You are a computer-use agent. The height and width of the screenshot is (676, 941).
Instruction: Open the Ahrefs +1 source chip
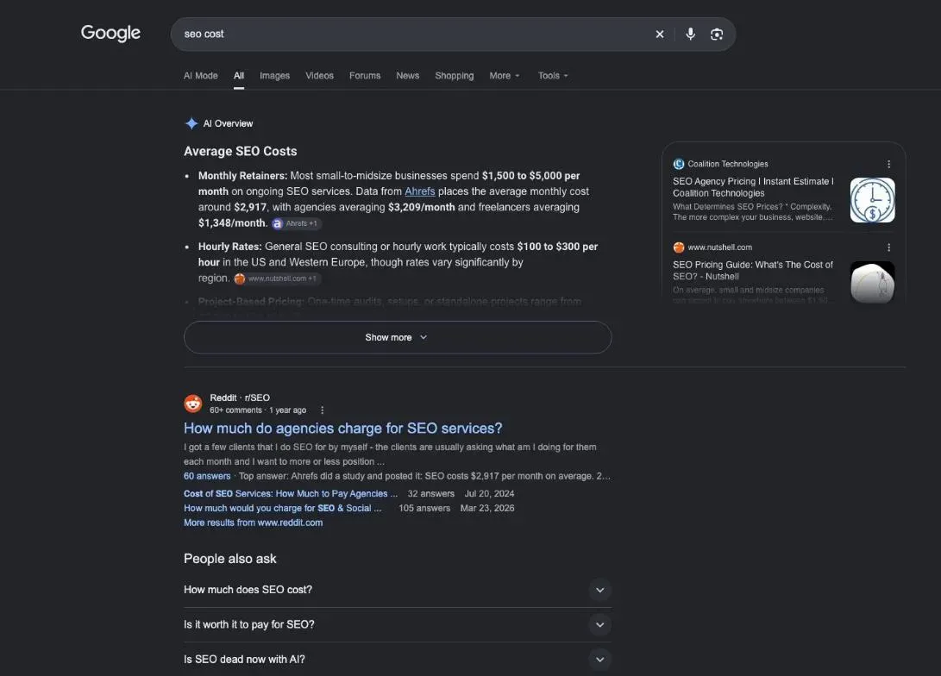point(296,223)
